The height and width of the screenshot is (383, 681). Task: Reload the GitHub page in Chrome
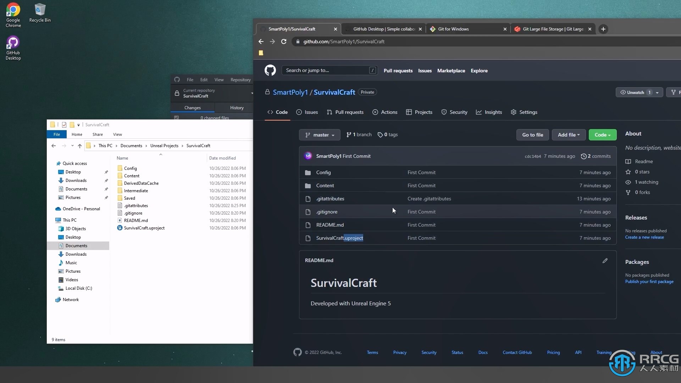284,41
